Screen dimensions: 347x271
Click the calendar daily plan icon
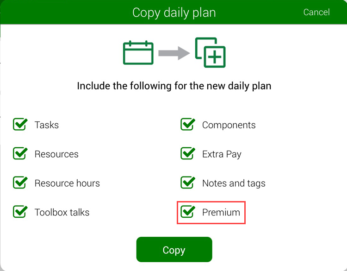(x=138, y=52)
